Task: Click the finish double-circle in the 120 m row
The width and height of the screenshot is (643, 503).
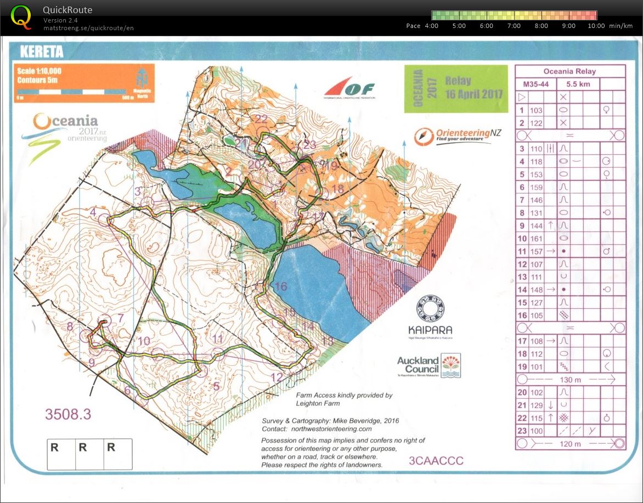Action: 619,444
